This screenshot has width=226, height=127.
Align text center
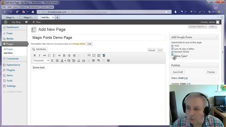[69, 55]
